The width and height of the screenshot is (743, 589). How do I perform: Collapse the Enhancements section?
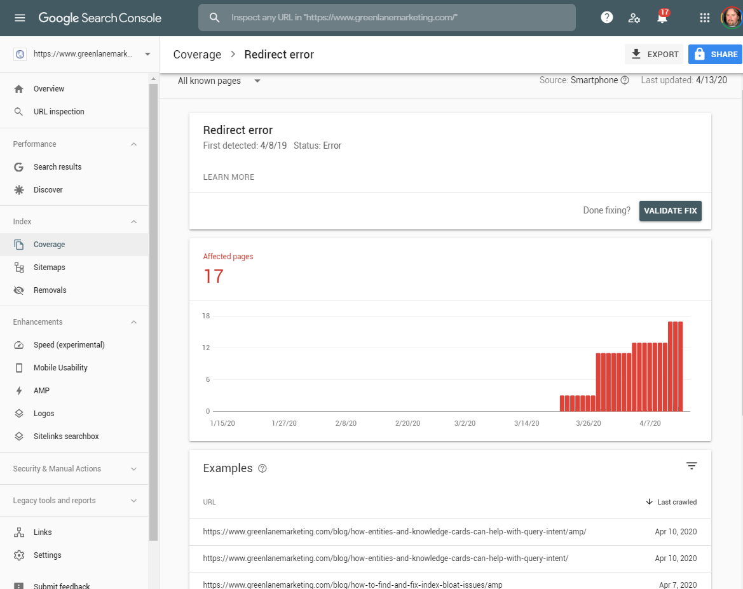click(x=133, y=322)
